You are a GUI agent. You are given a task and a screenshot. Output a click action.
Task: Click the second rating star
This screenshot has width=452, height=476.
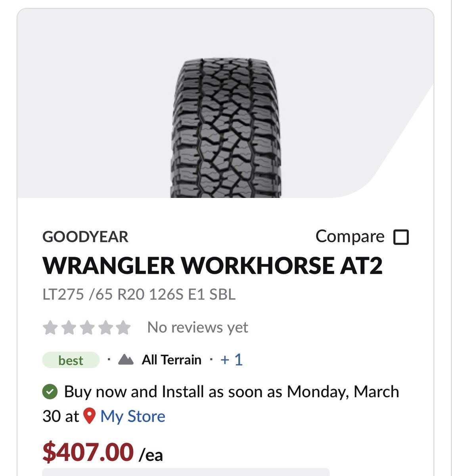(x=69, y=328)
